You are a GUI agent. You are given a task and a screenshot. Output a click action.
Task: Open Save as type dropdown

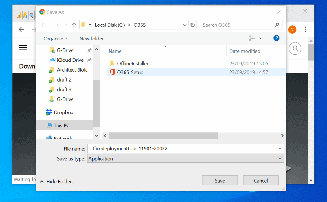pyautogui.click(x=186, y=159)
